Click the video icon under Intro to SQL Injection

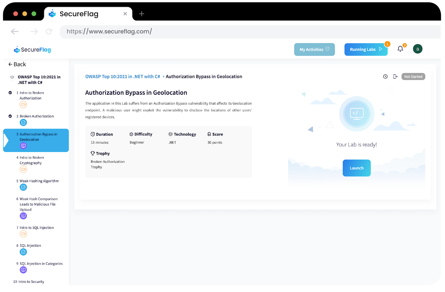tap(23, 234)
